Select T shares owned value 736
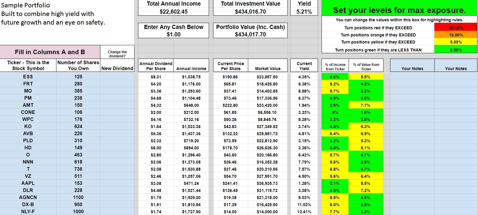The image size is (478, 215). (78, 169)
